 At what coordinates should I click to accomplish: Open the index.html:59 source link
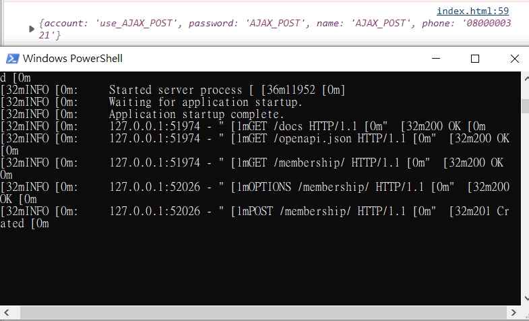472,11
